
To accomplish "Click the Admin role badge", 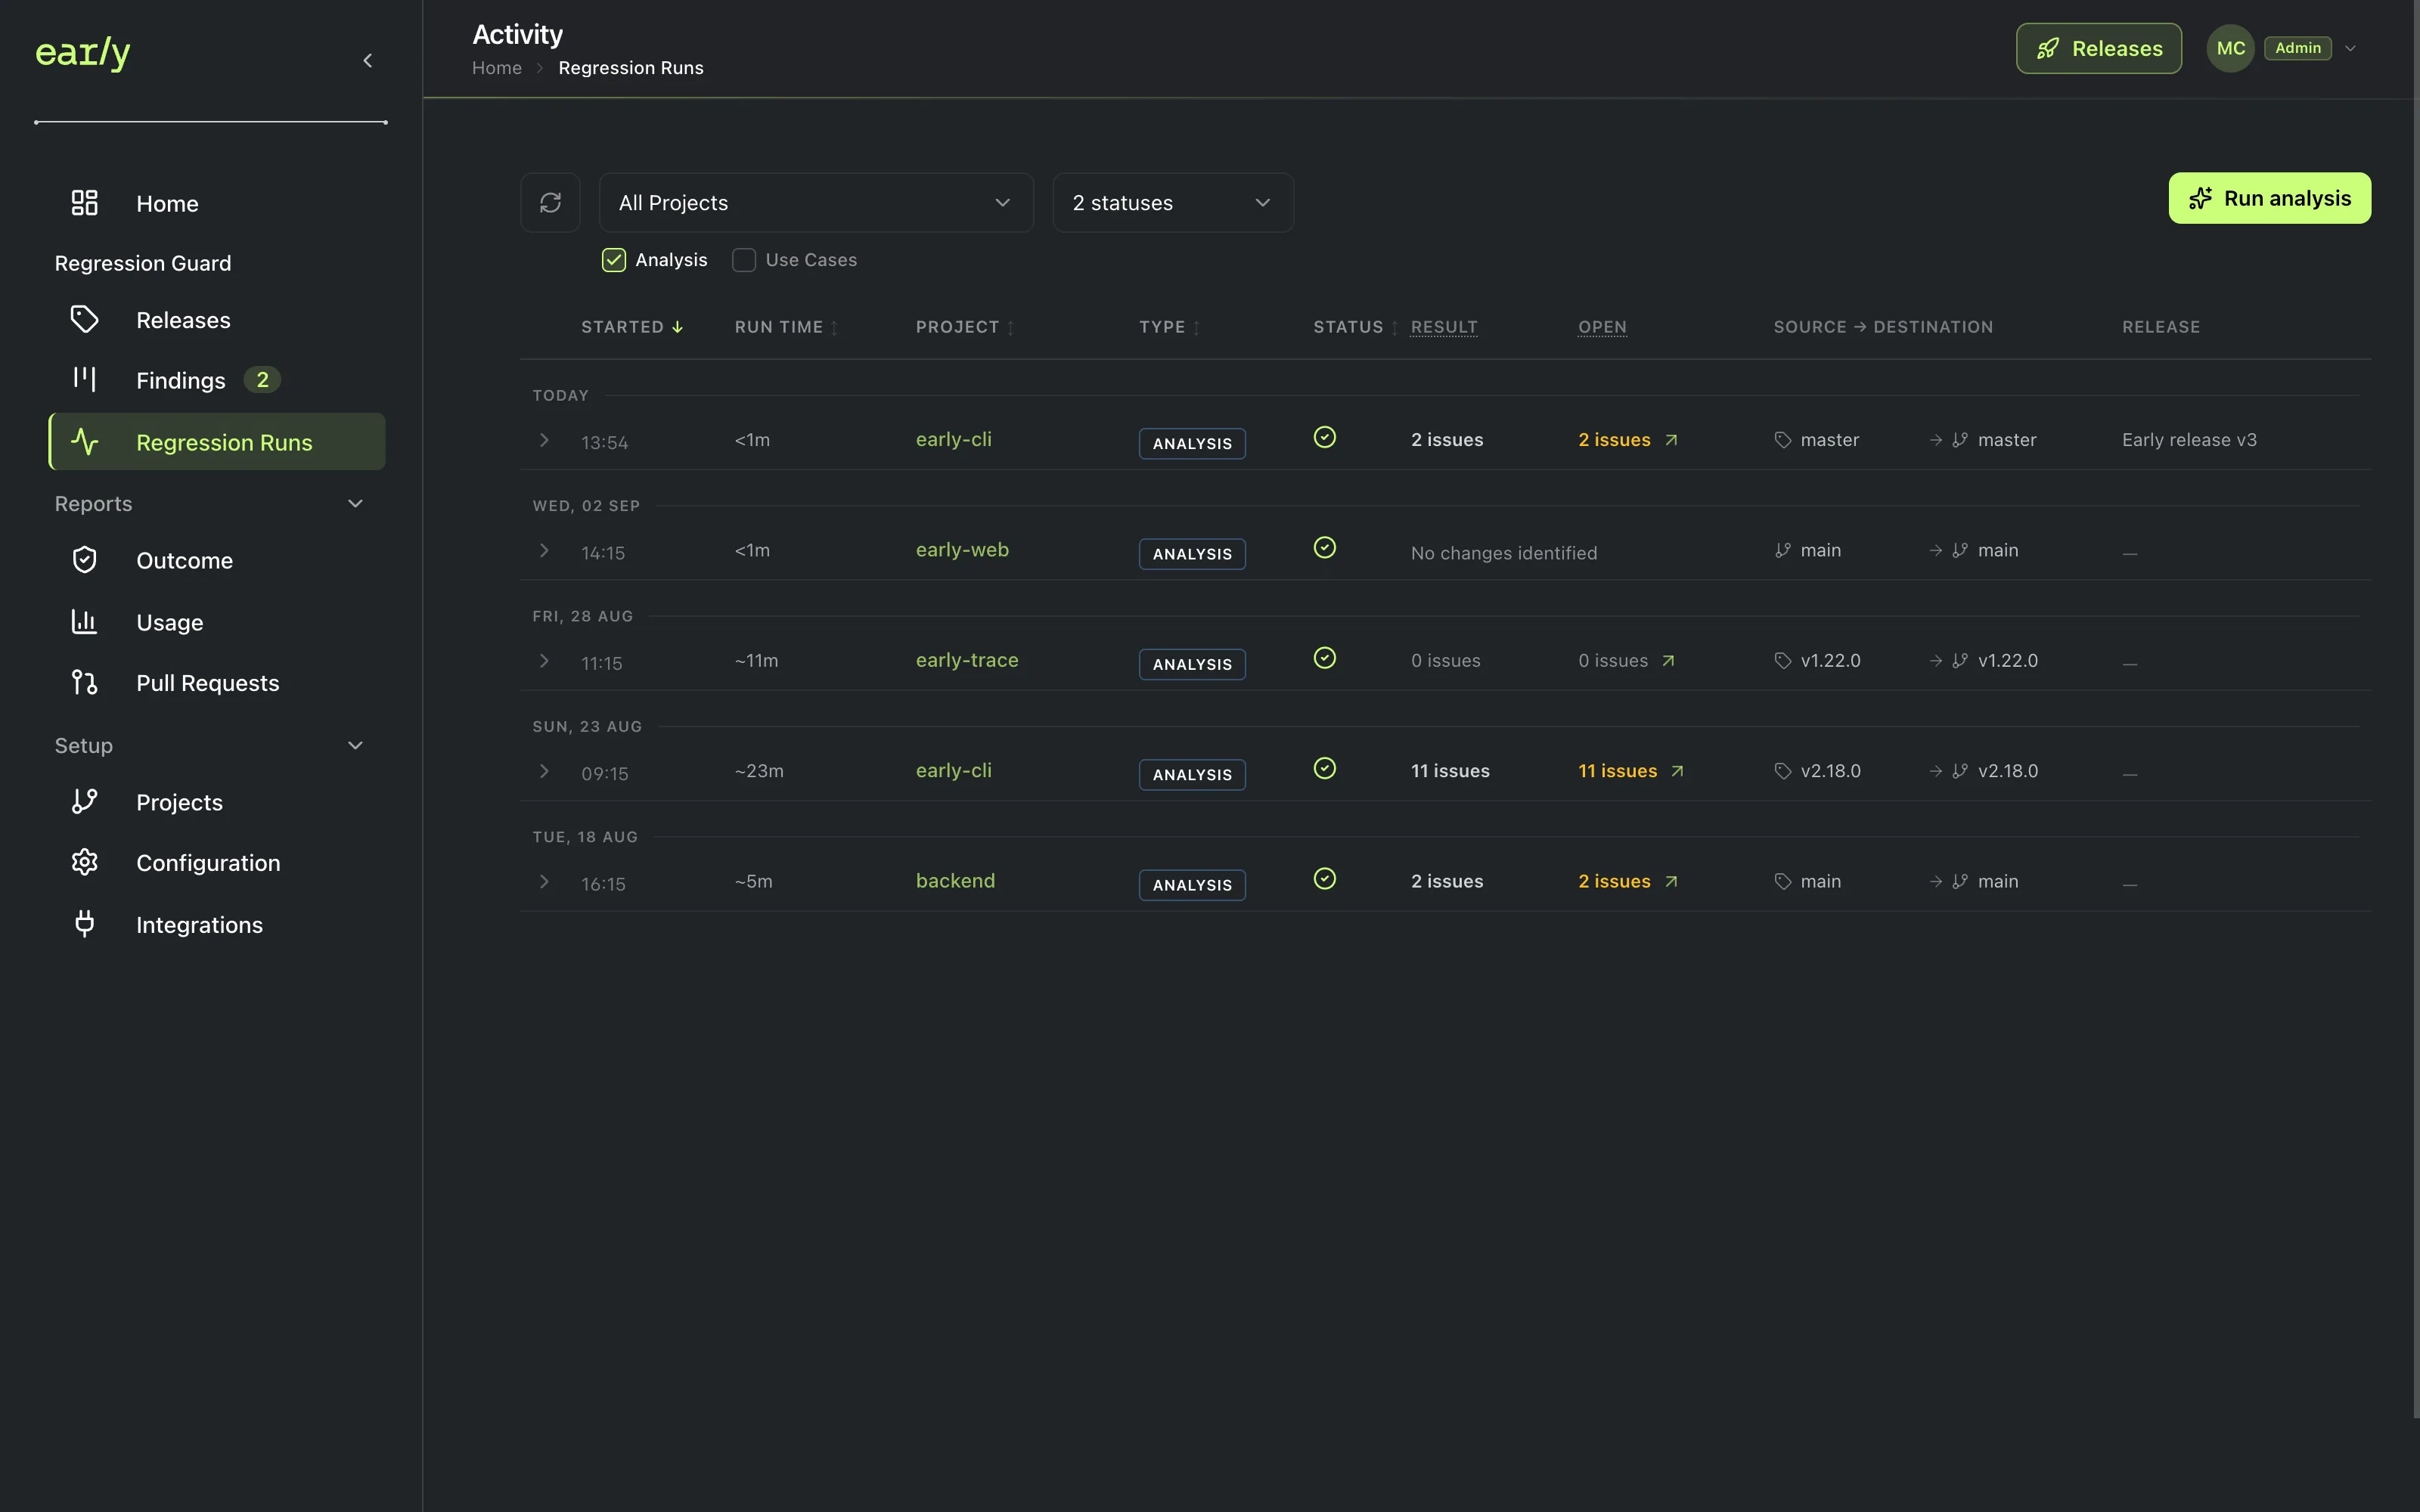I will point(2297,48).
